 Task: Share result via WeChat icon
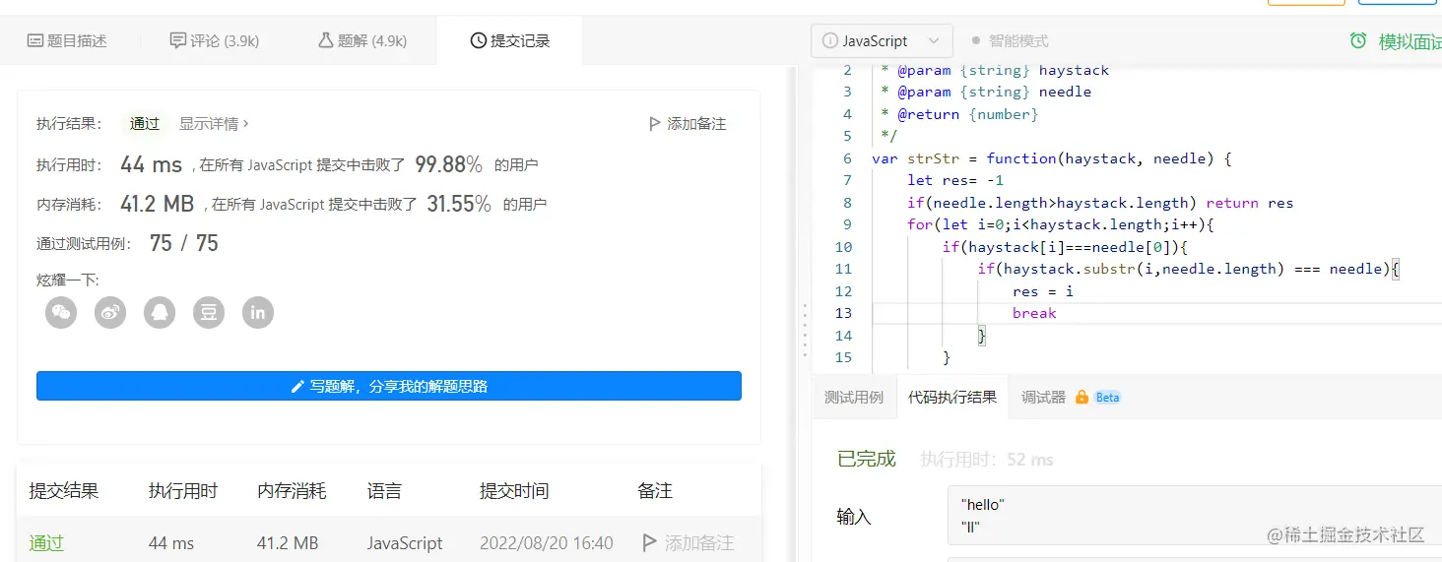[x=61, y=313]
